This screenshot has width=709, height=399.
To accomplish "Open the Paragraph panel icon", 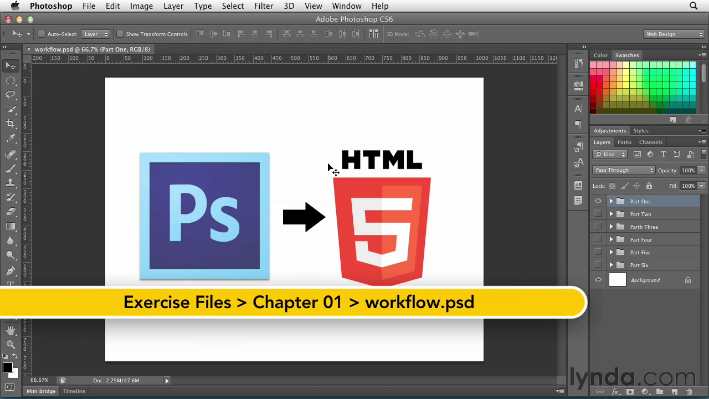I will [578, 125].
